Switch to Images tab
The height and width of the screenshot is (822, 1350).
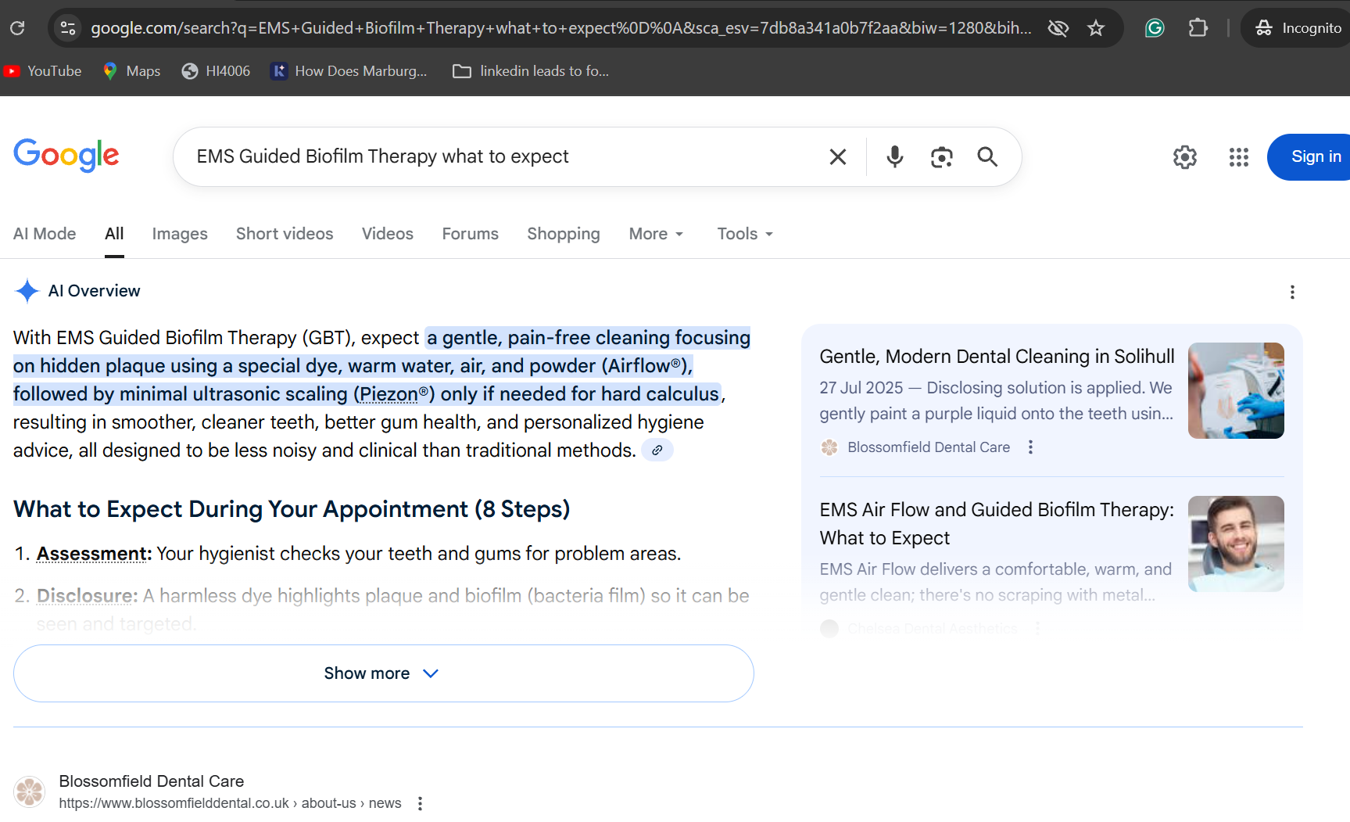pos(180,234)
